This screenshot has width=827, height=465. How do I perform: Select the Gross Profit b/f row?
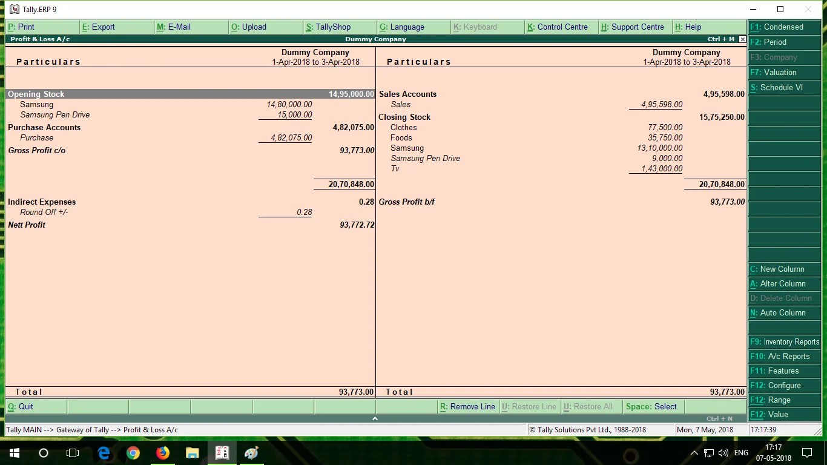click(561, 202)
